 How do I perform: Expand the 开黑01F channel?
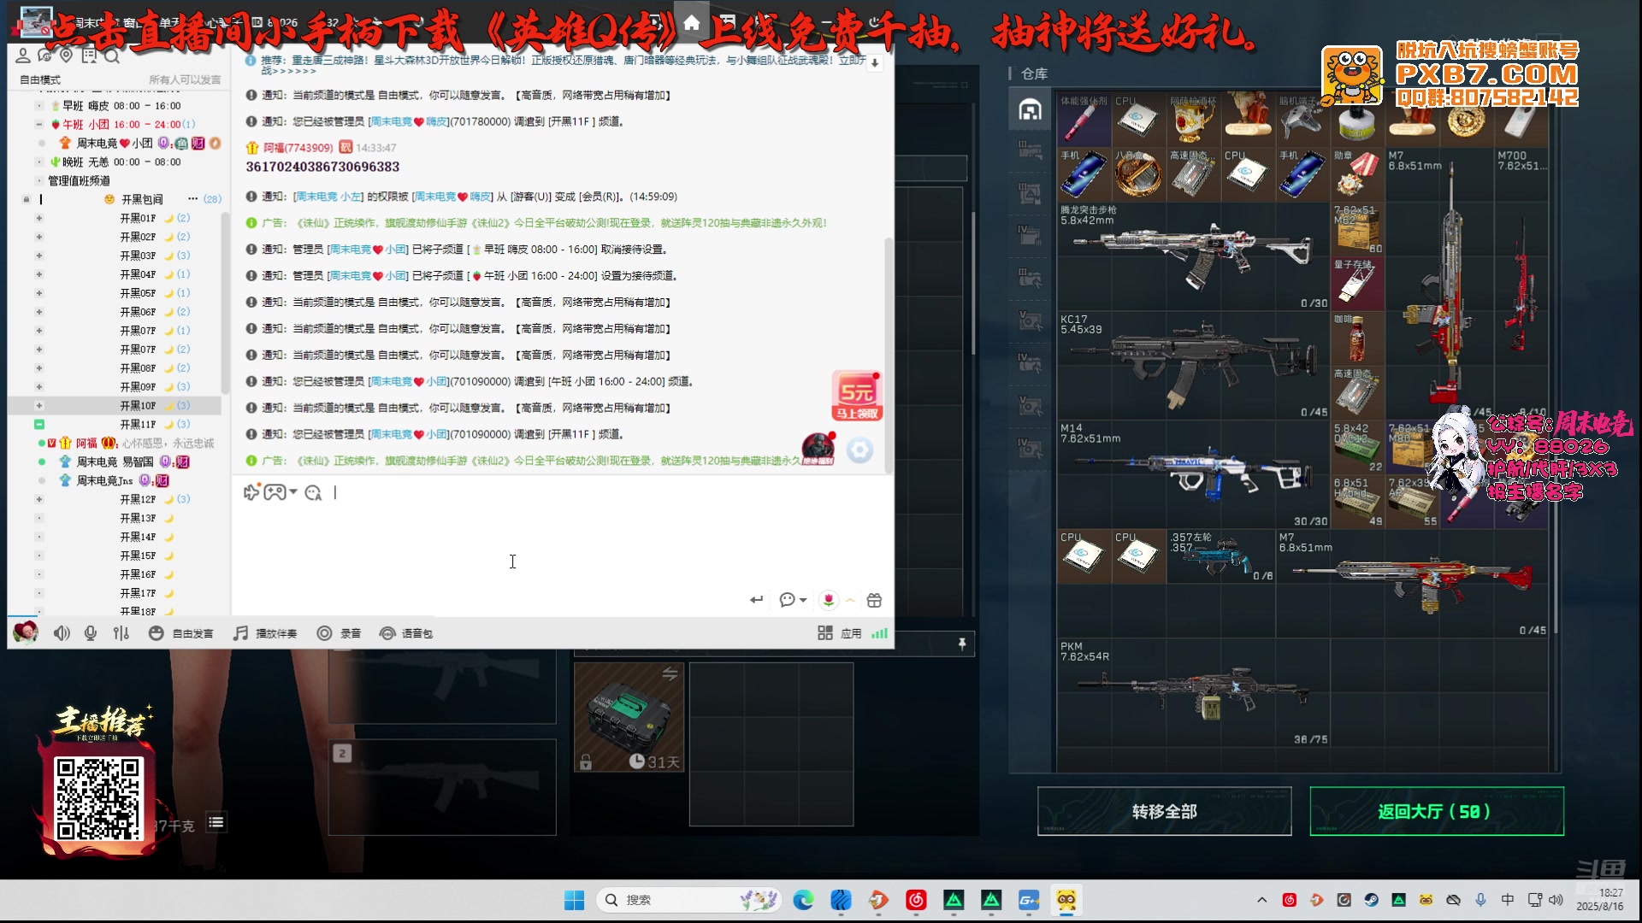pos(39,218)
